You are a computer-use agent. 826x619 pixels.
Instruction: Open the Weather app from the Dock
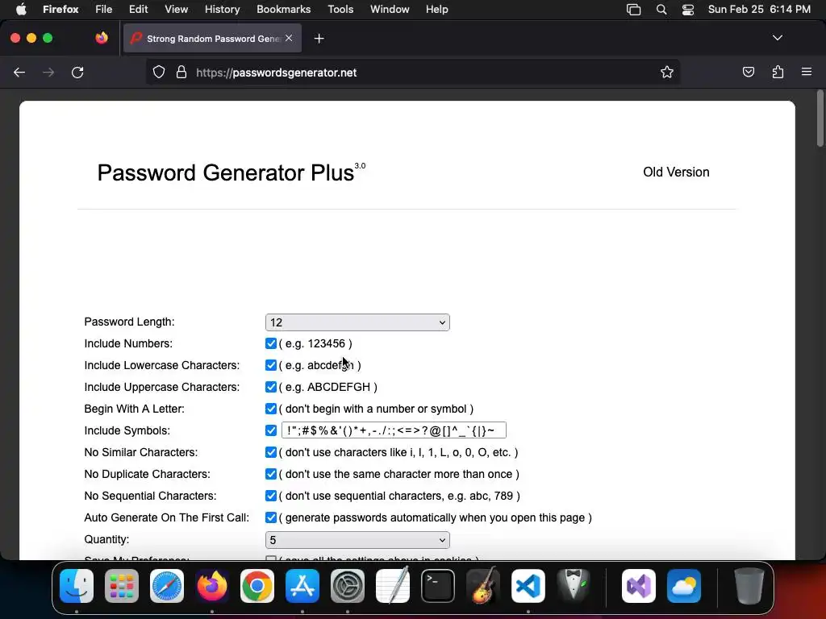pyautogui.click(x=684, y=586)
